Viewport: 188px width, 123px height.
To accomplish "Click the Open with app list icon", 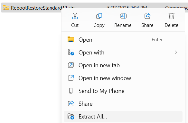I will [71, 53].
